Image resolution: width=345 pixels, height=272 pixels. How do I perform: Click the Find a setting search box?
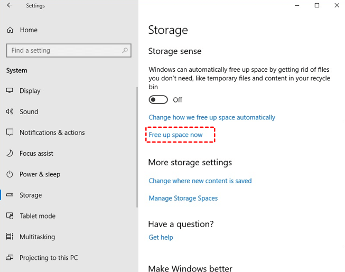[x=63, y=51]
